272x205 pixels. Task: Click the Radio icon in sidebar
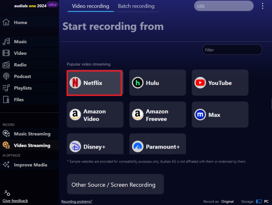click(6, 65)
